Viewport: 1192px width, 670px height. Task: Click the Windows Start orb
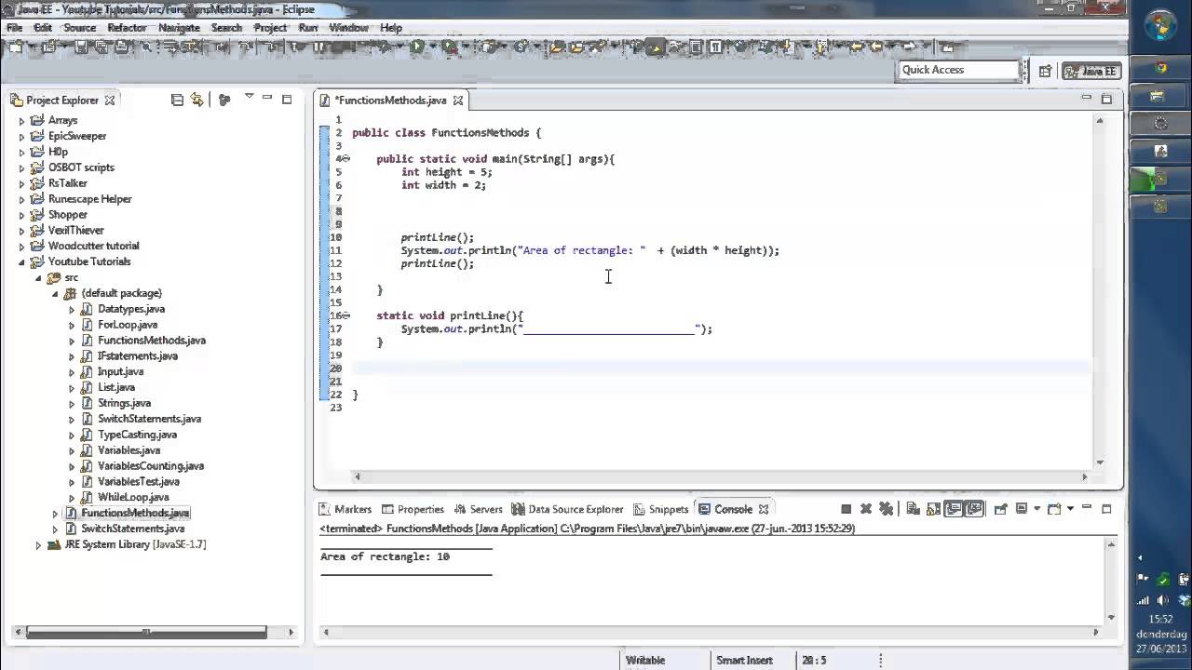click(1160, 26)
